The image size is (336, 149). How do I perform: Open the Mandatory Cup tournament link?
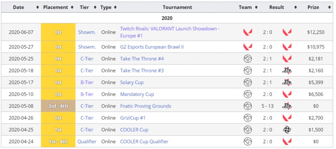coord(137,94)
